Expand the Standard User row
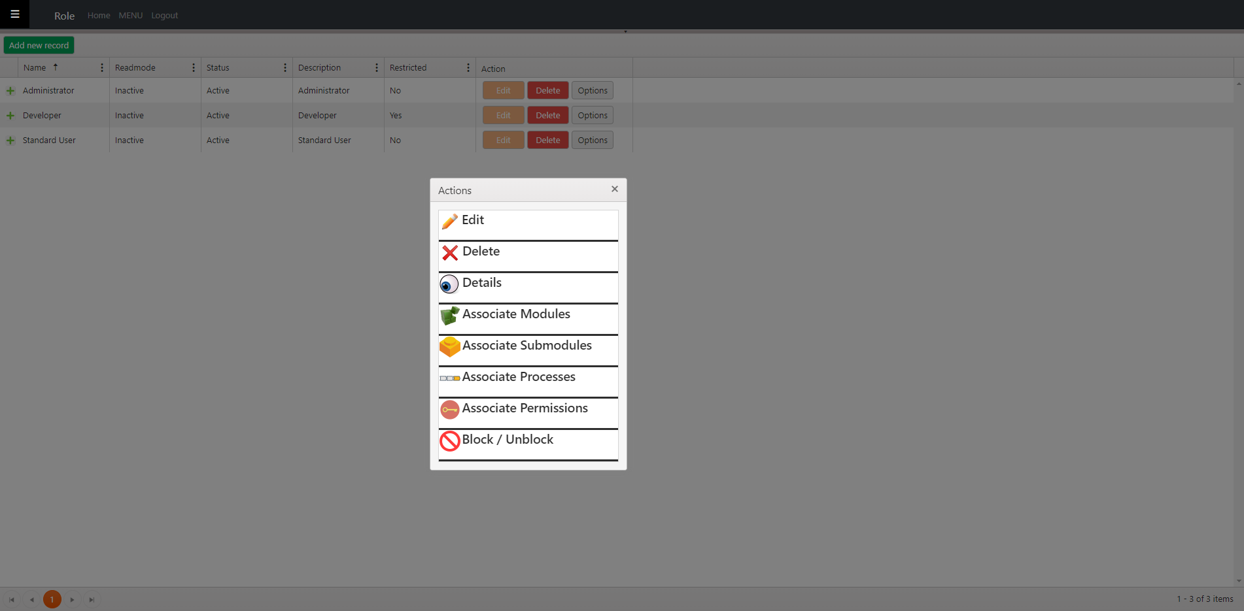Screen dimensions: 1244x611 point(10,140)
